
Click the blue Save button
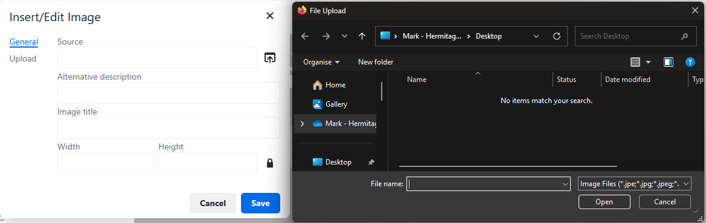coord(260,203)
